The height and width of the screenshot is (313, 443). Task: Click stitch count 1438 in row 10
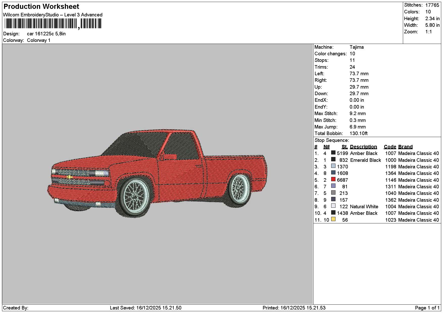pyautogui.click(x=342, y=213)
